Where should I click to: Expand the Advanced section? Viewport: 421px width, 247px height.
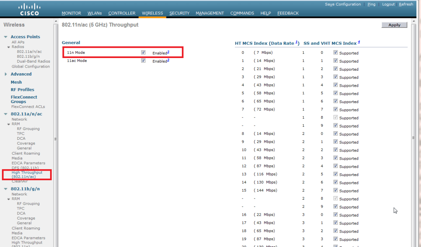pos(6,74)
